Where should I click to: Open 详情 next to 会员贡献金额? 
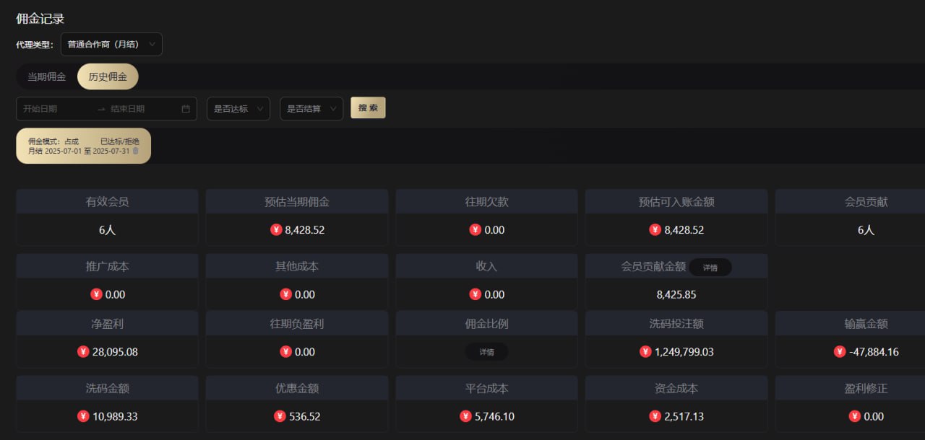click(710, 268)
